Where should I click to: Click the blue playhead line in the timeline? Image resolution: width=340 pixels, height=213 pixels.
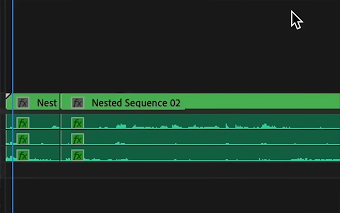click(x=13, y=55)
